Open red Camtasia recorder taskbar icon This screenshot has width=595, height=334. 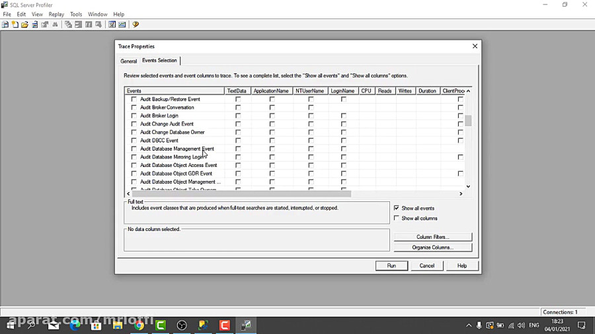225,325
